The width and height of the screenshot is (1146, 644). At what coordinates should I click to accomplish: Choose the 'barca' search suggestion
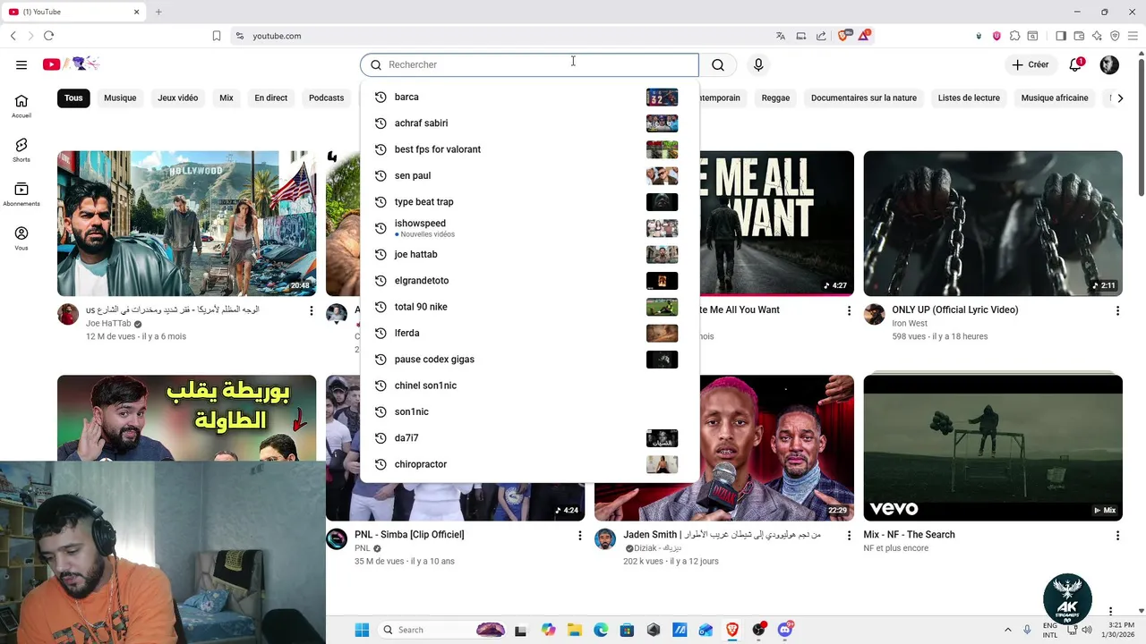[529, 97]
